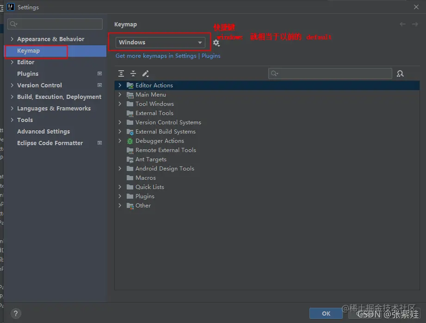Screen dimensions: 426x323
Task: Click the IntelliJ logo in title bar
Action: pos(11,7)
